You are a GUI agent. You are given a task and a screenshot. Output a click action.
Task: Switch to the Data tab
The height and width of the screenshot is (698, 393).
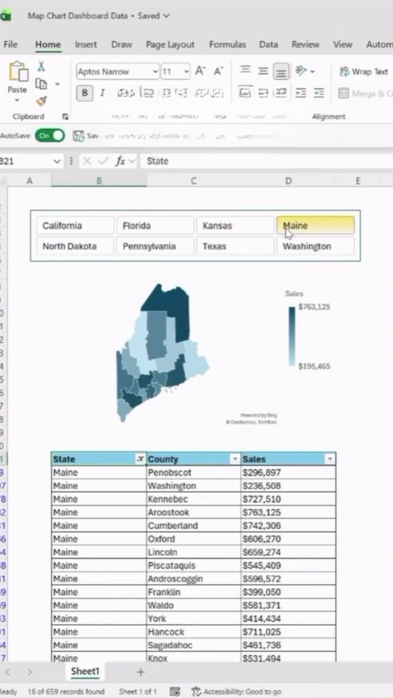(x=269, y=44)
